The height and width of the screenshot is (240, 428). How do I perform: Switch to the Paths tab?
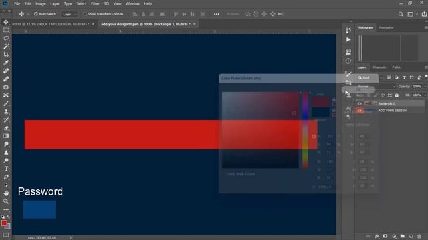tap(396, 67)
